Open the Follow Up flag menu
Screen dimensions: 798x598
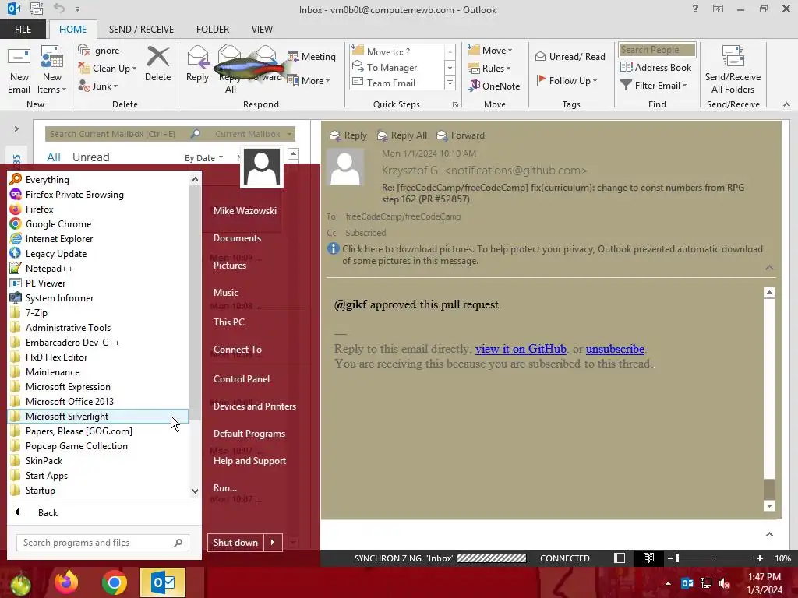pyautogui.click(x=567, y=80)
